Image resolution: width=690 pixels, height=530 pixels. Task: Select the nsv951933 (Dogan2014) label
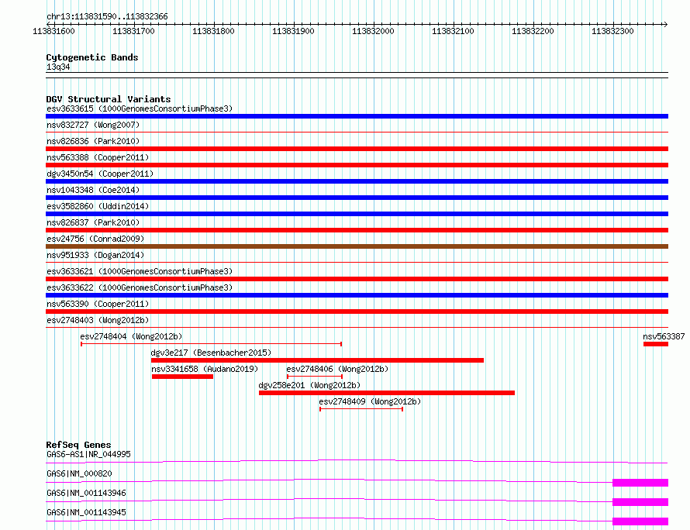[95, 255]
